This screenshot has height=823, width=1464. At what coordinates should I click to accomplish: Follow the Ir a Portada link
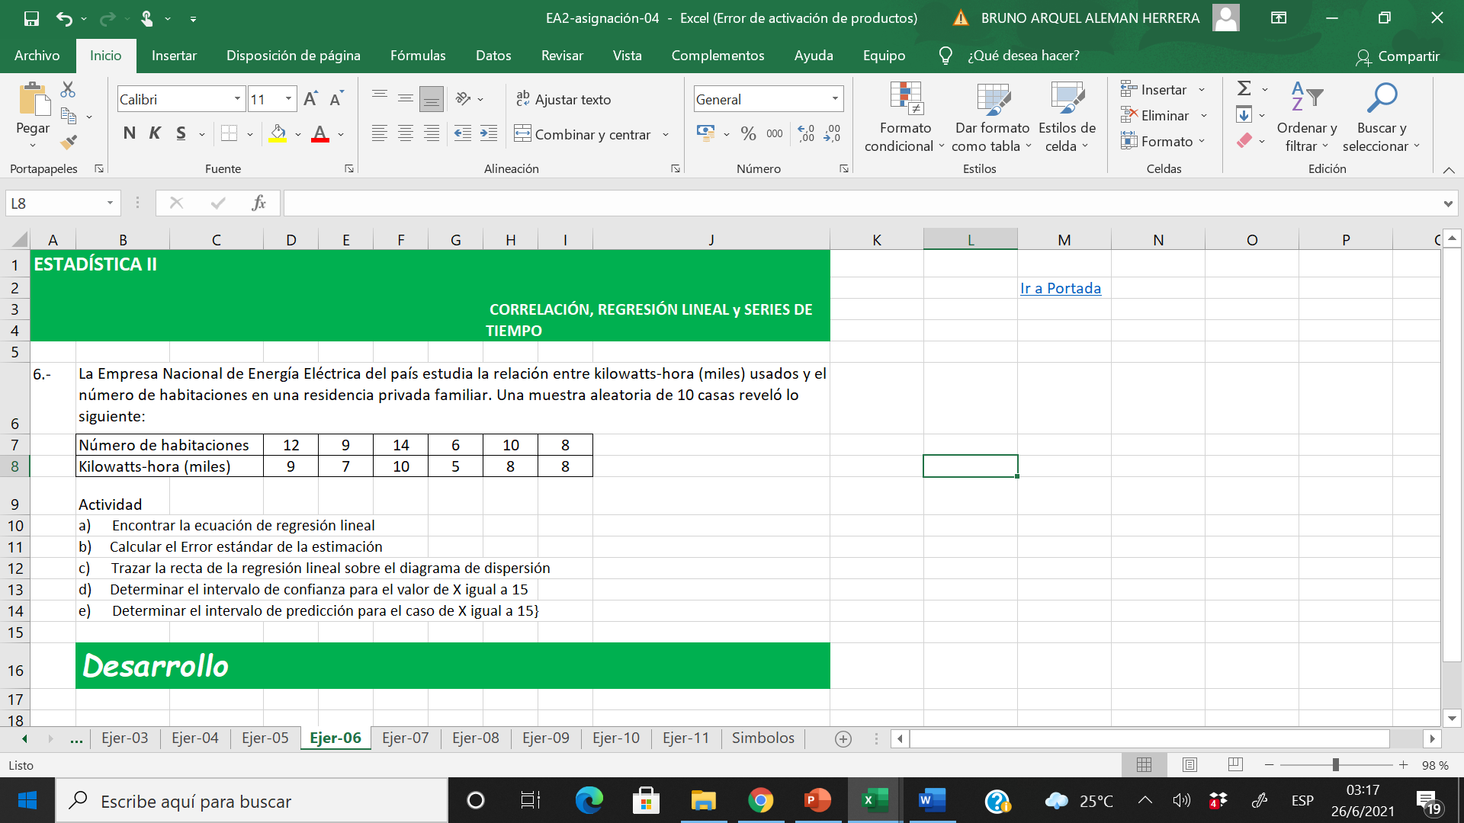(1060, 288)
